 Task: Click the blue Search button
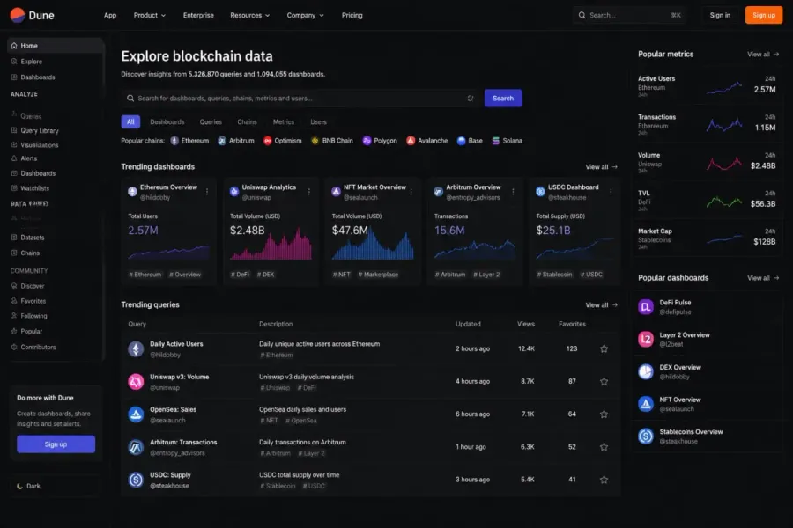pos(503,98)
